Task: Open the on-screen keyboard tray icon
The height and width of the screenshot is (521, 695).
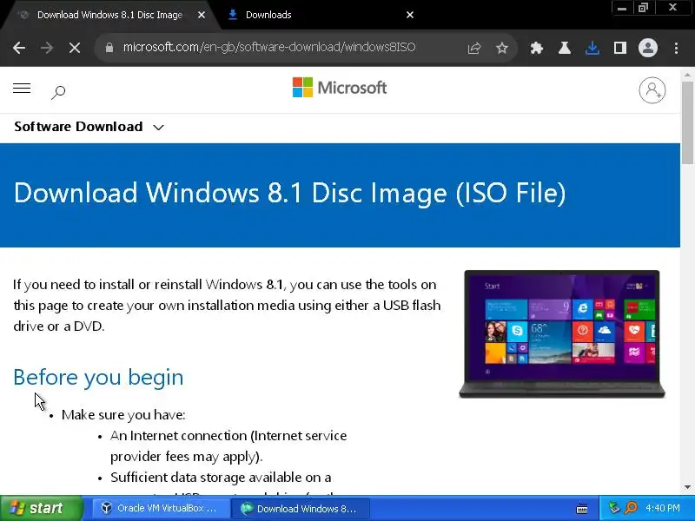Action: pyautogui.click(x=582, y=509)
